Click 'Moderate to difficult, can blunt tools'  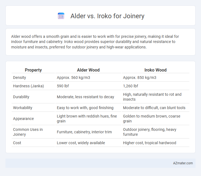pyautogui.click(x=154, y=108)
